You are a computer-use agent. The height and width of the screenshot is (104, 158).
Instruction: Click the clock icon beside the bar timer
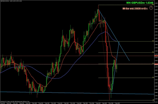(151, 8)
